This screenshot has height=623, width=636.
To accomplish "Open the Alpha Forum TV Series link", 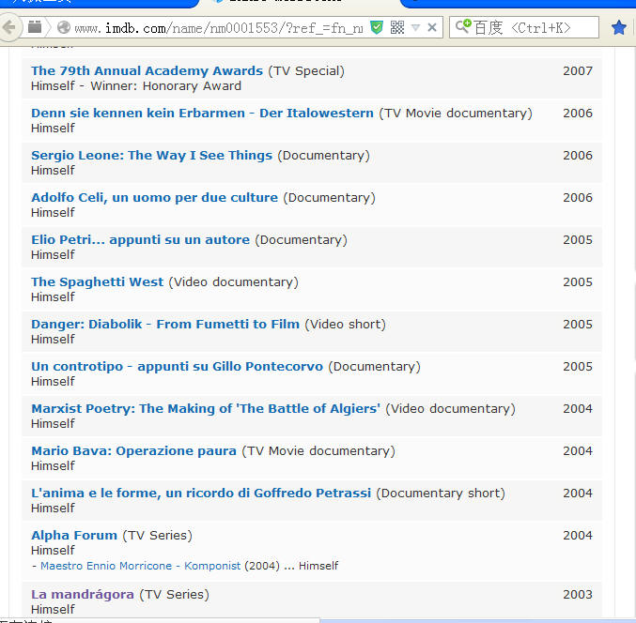I will pyautogui.click(x=74, y=535).
